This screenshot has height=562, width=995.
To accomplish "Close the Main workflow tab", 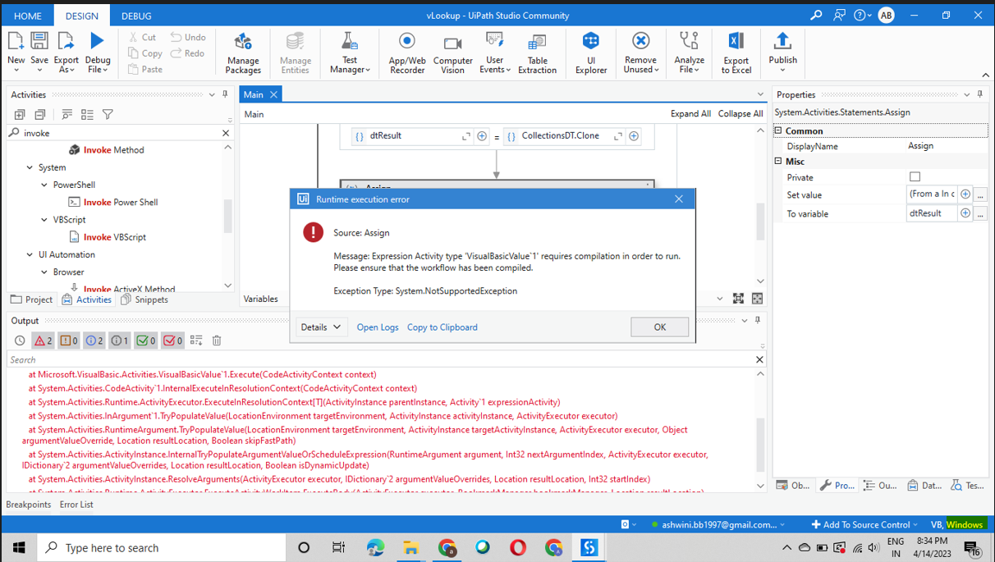I will coord(274,95).
